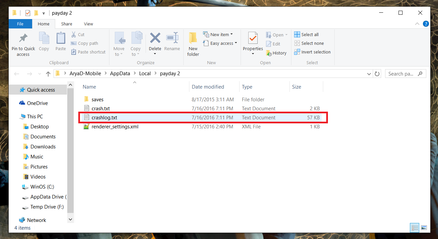Screen dimensions: 438x239
Task: Click Copy path in ribbon
Action: coord(84,43)
